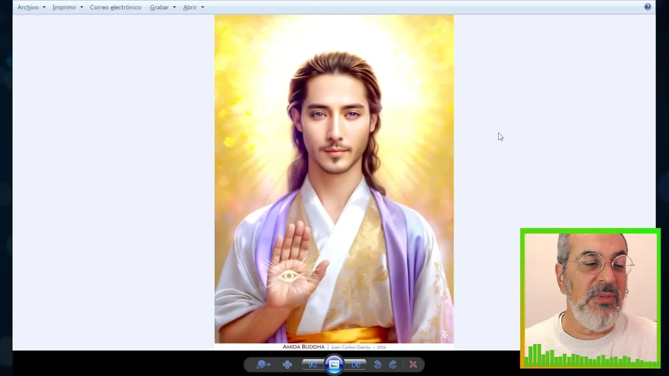
Task: Expand the Abrir dropdown arrow
Action: pos(203,7)
